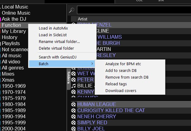
Task: Select the Not scanned filter folder
Action: coord(15,49)
